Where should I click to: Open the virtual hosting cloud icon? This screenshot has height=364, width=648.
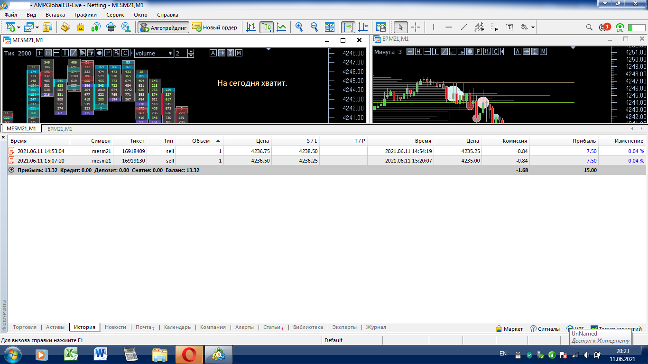click(x=111, y=27)
